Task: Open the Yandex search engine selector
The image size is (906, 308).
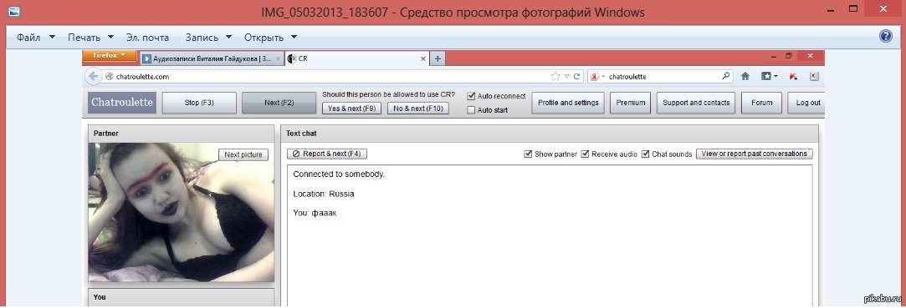Action: coord(596,76)
